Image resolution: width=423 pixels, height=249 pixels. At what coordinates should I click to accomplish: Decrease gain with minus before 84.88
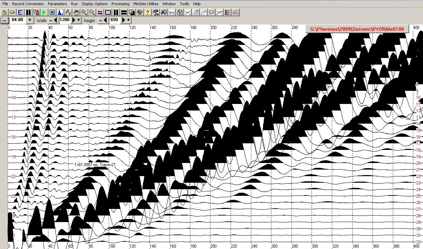pyautogui.click(x=4, y=20)
